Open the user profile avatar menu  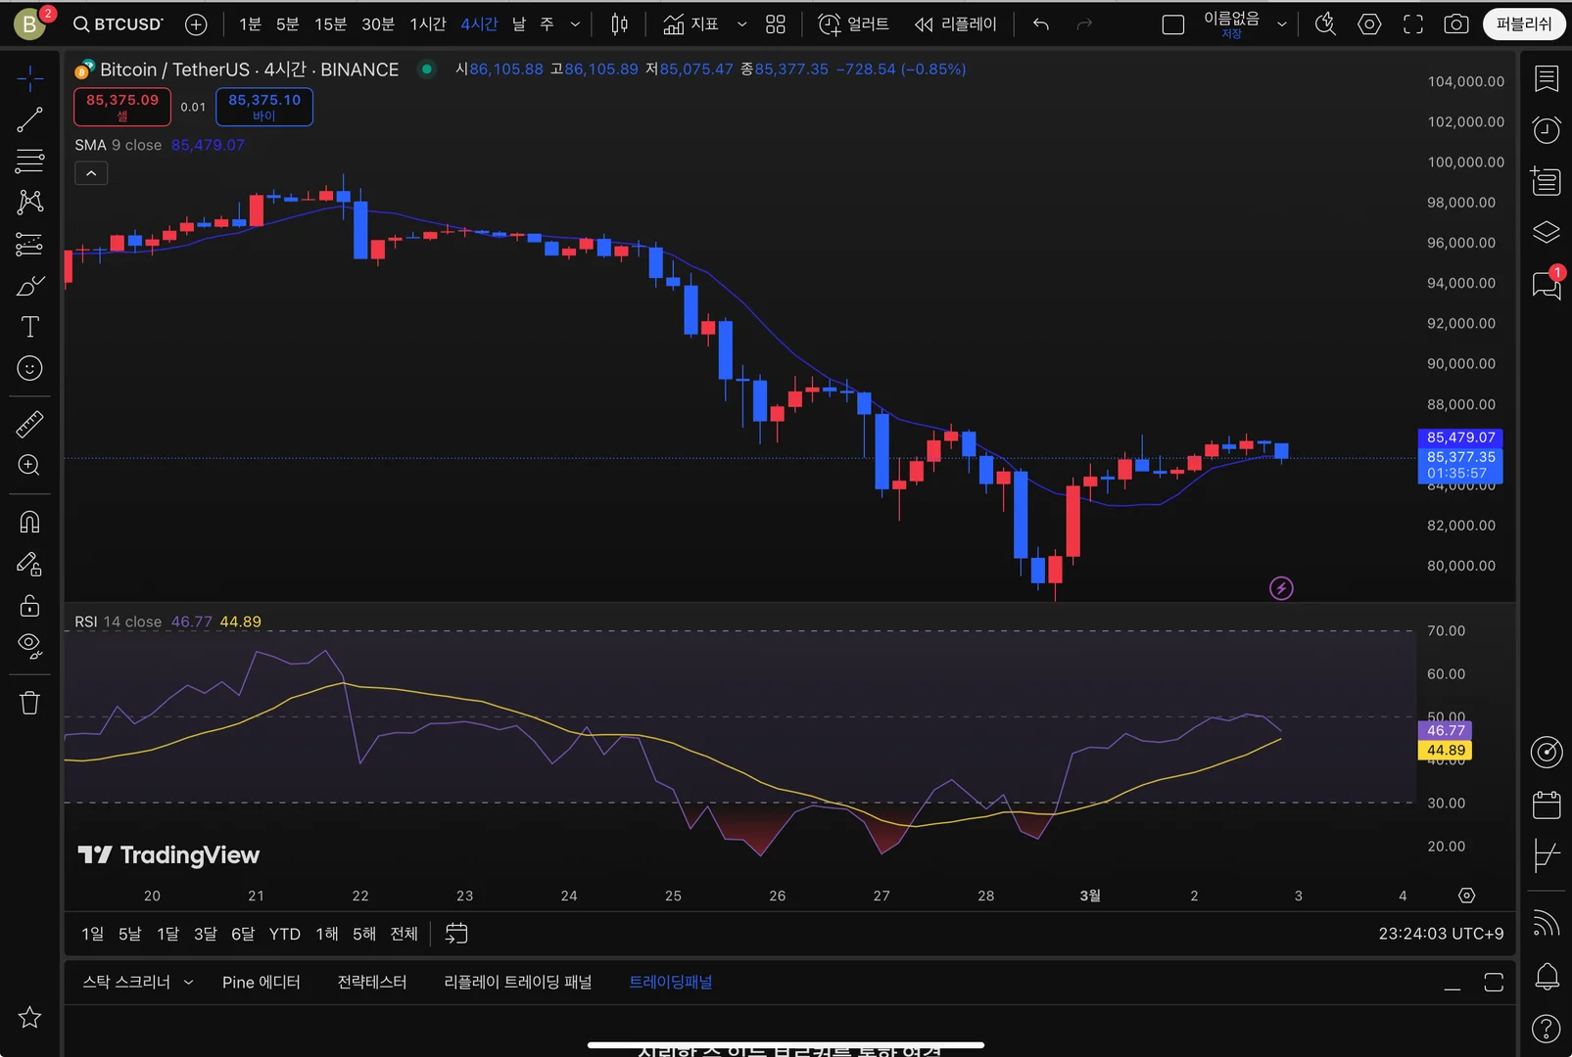tap(30, 24)
